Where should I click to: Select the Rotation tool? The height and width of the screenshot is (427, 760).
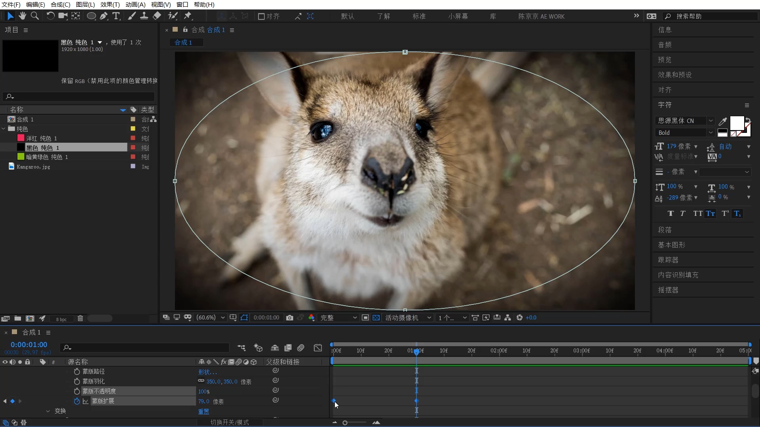coord(50,16)
